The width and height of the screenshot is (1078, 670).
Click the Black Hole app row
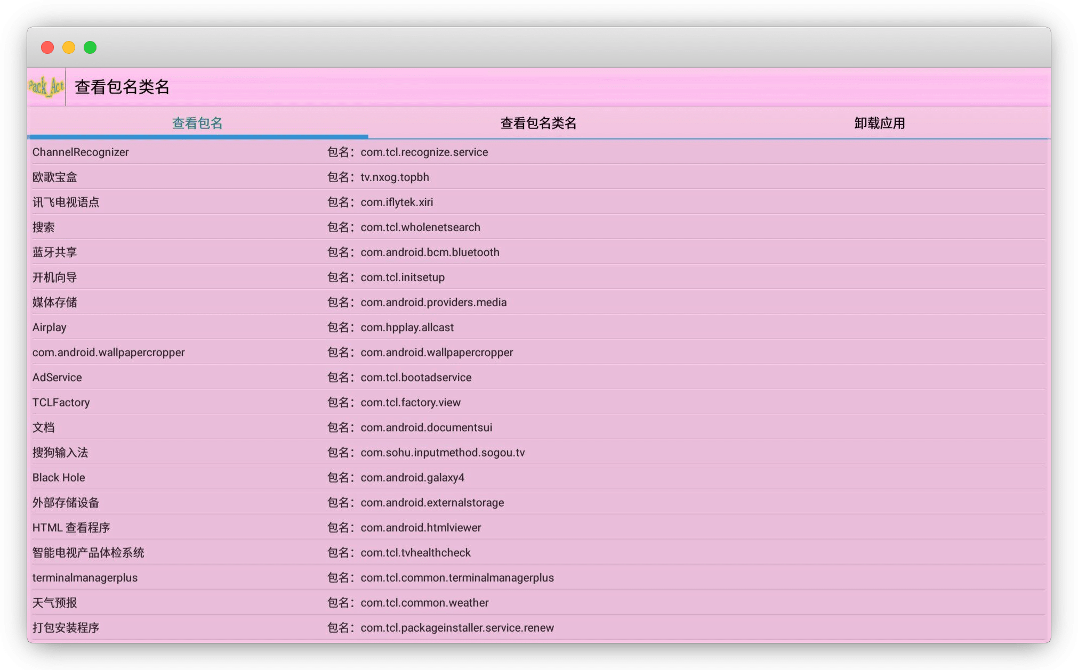tap(59, 478)
